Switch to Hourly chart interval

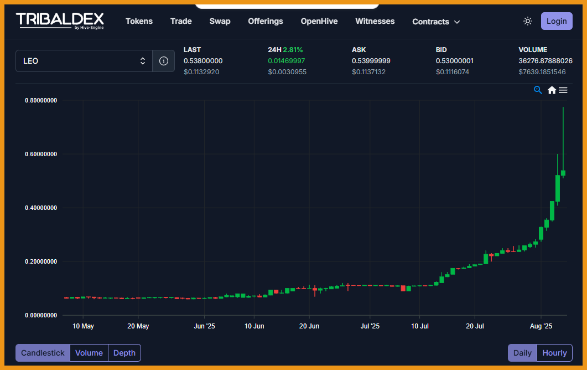click(x=554, y=353)
